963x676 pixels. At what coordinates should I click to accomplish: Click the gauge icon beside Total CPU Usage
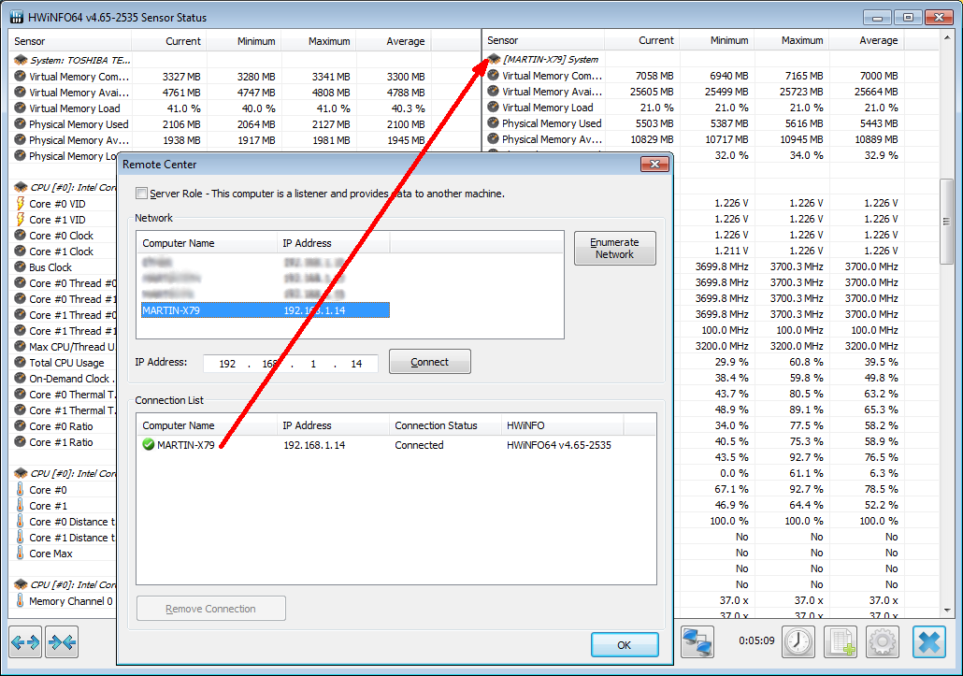point(21,362)
